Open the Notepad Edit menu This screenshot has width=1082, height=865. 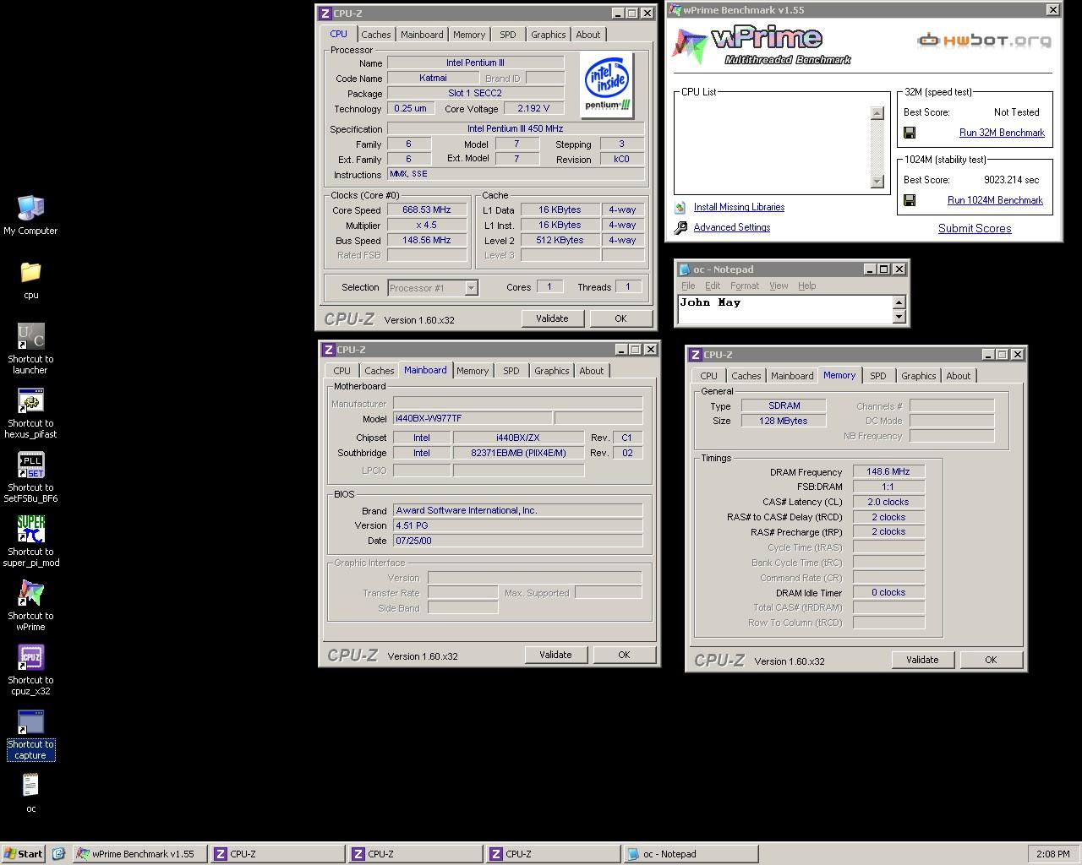click(x=713, y=286)
